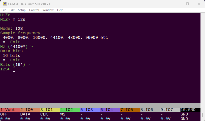Open the Setup menu
Screen dimensions: 205x121
click(22, 10)
